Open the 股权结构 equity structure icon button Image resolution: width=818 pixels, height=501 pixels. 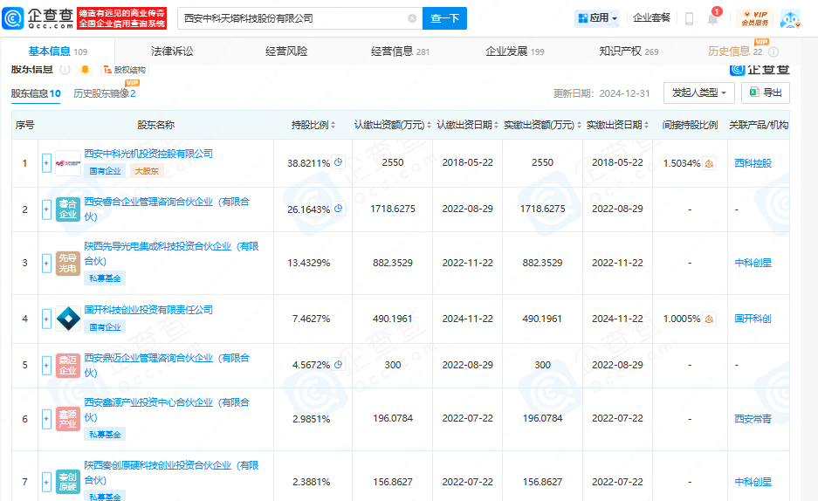(124, 70)
